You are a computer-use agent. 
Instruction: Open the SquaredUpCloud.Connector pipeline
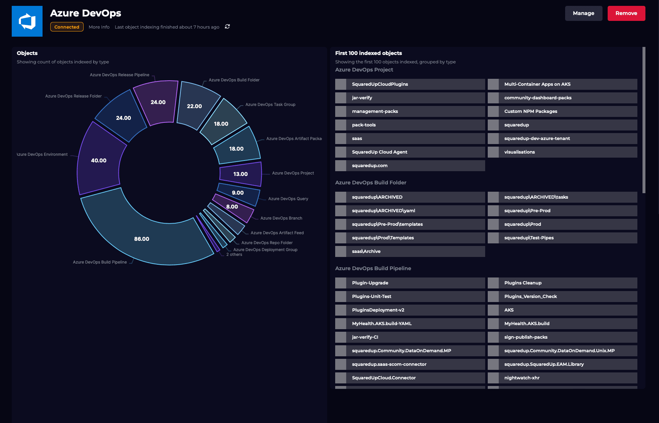pyautogui.click(x=410, y=378)
